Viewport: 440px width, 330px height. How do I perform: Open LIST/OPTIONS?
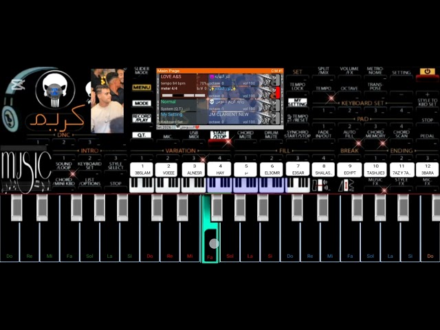(90, 181)
